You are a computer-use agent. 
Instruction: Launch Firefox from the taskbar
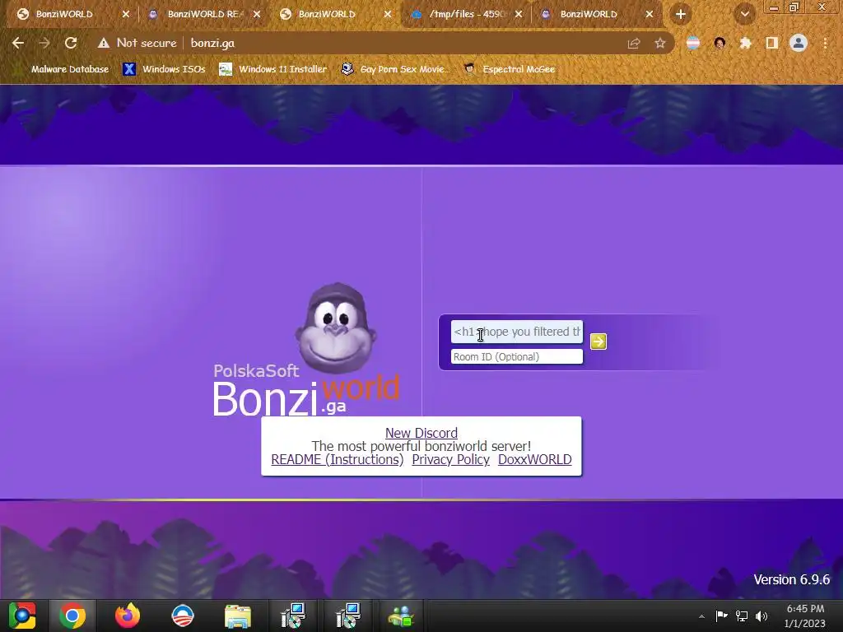(128, 616)
